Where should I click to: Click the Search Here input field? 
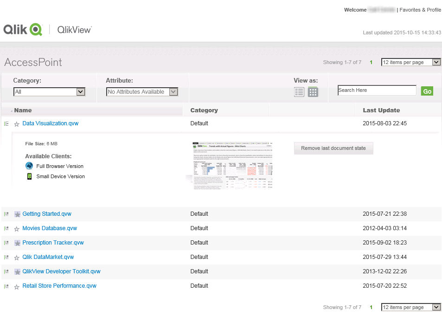click(377, 90)
